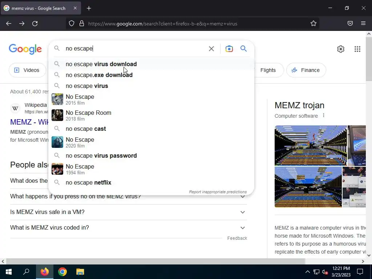Open the MEMZ error dialogs image
Viewport: 372px width, 279px height.
(x=354, y=187)
